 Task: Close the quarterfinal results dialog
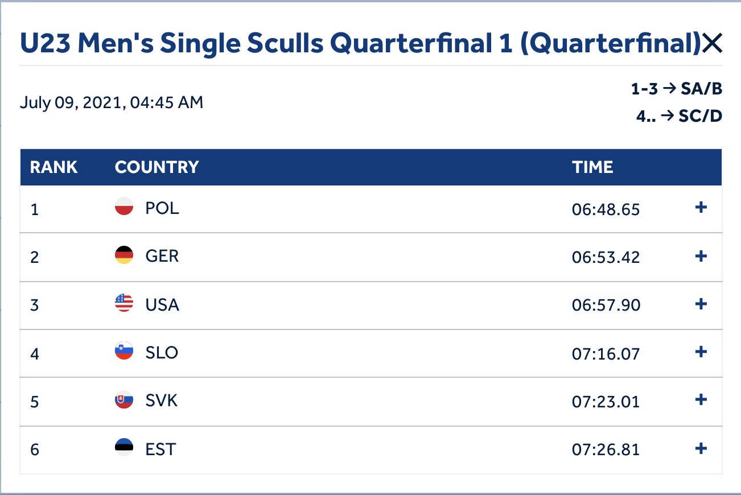tap(712, 44)
